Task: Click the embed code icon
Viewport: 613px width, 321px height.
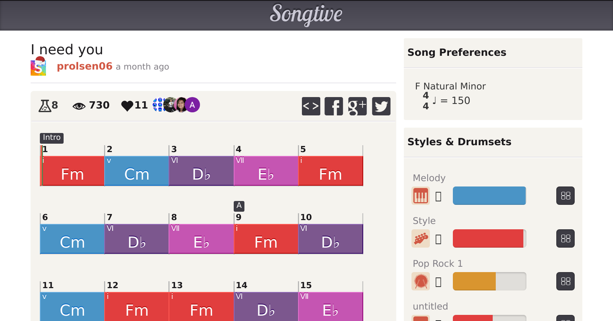Action: pos(311,106)
